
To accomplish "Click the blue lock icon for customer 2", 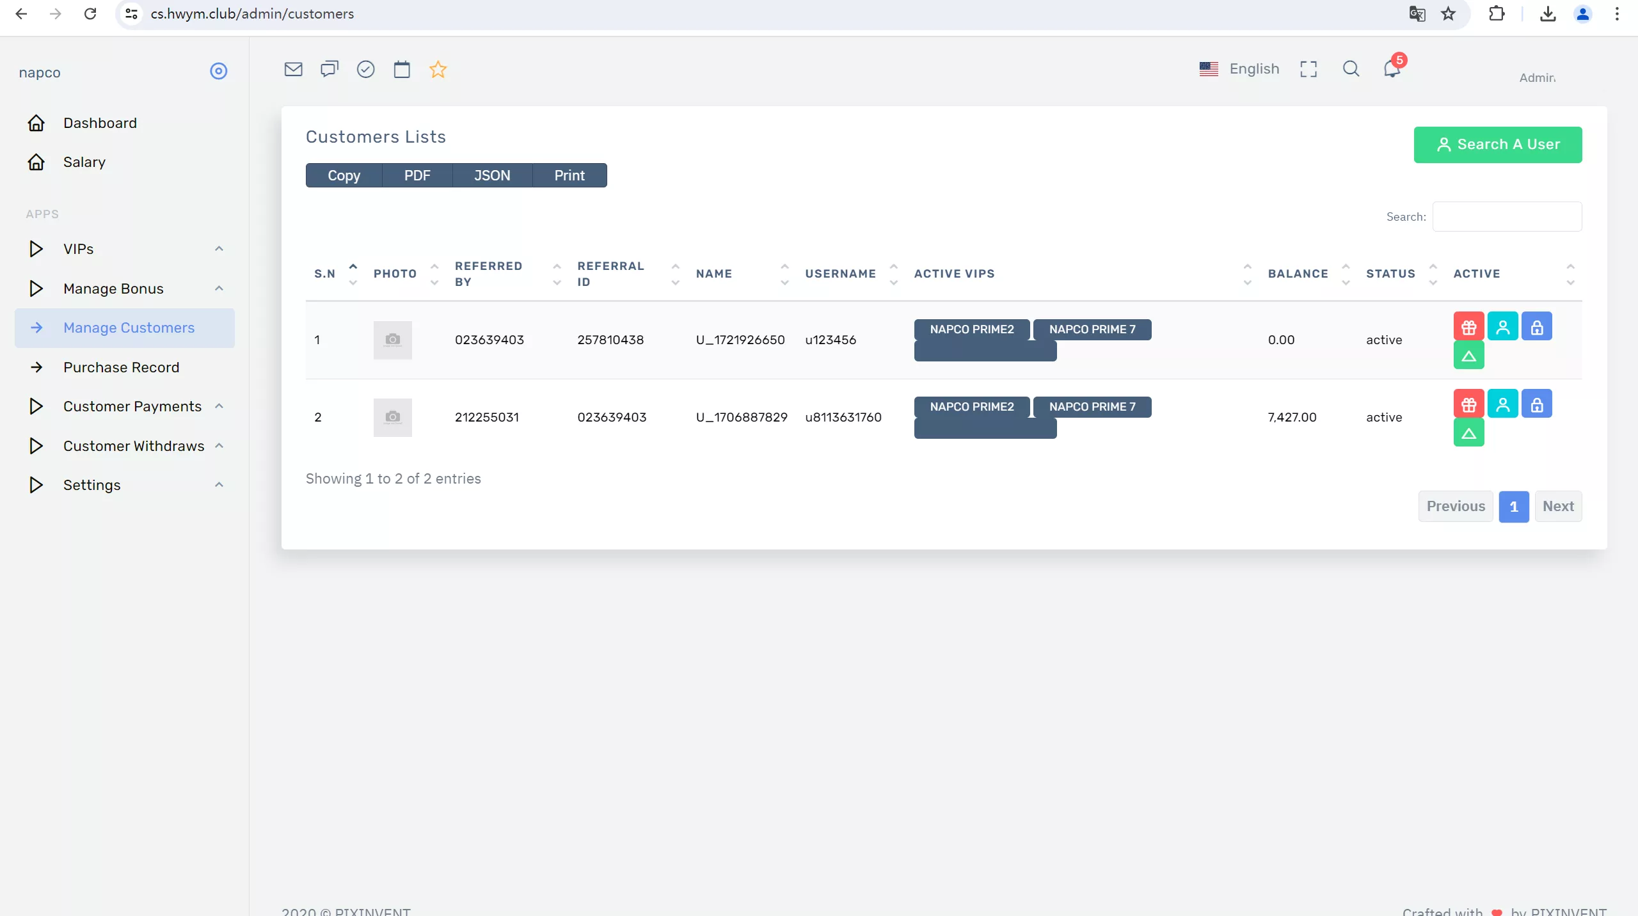I will coord(1536,404).
